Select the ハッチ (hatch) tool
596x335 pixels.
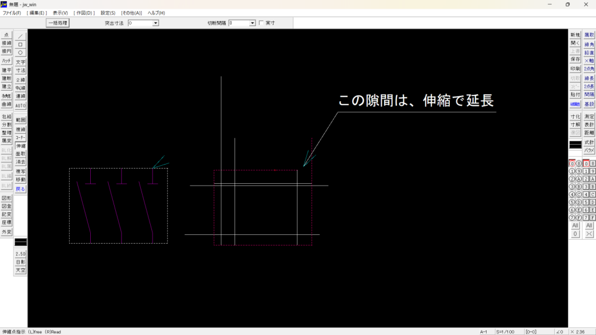click(x=6, y=60)
